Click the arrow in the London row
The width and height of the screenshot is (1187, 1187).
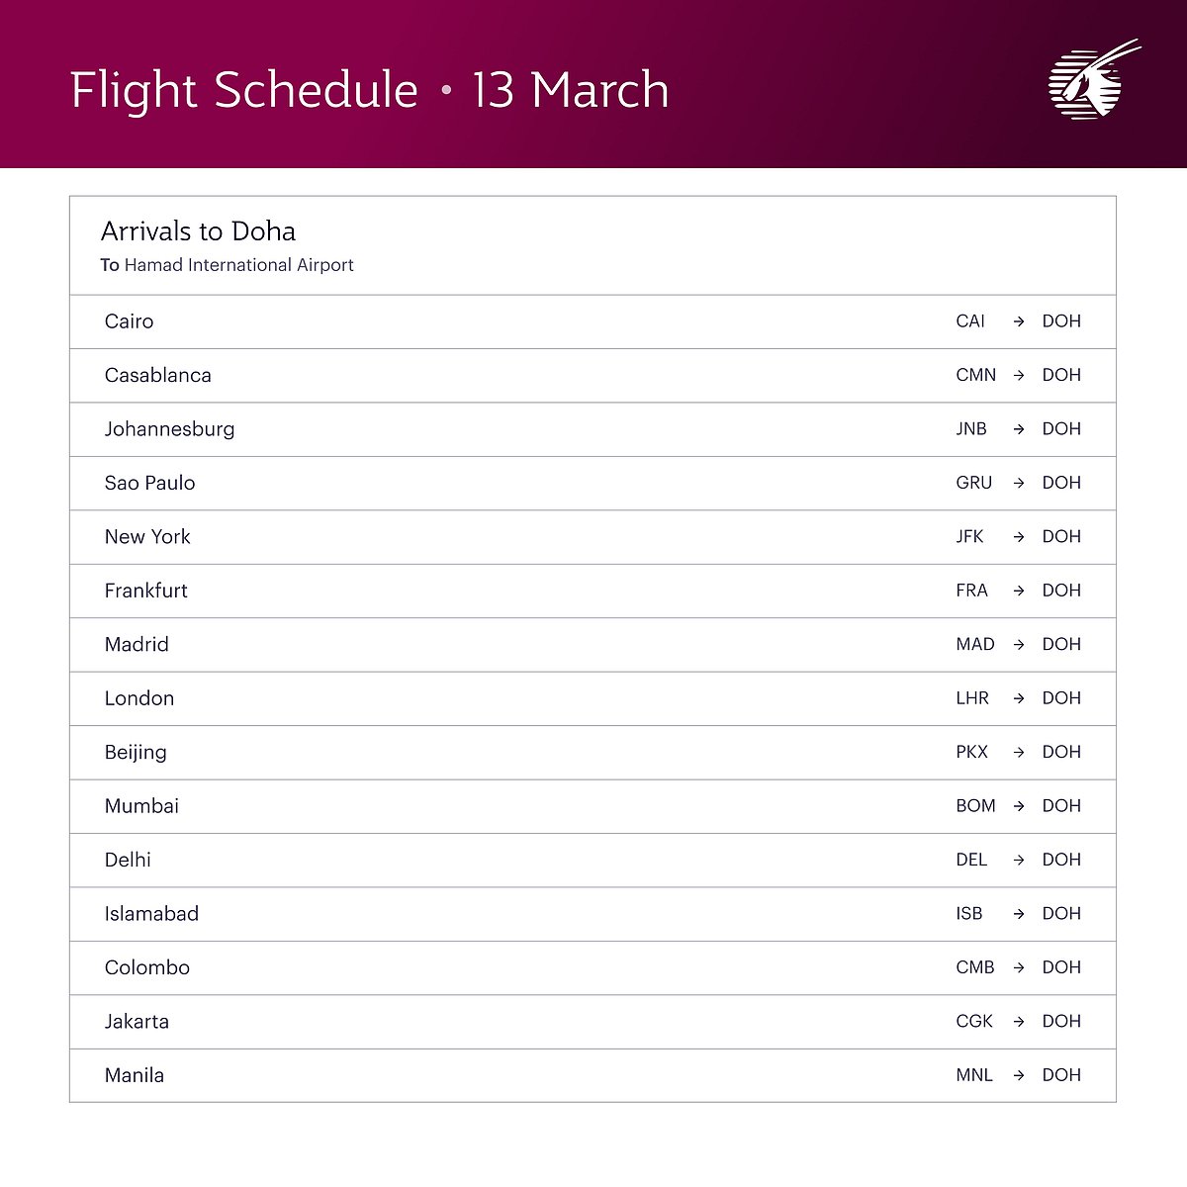pos(1019,698)
